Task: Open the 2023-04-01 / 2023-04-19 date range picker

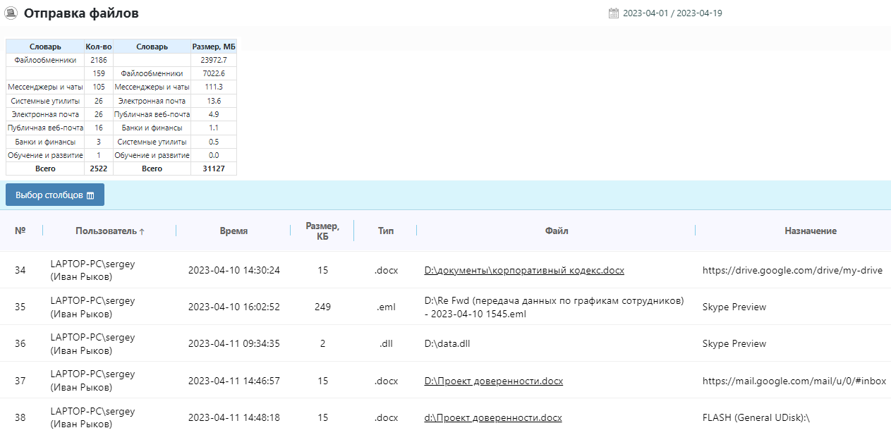Action: pyautogui.click(x=672, y=13)
